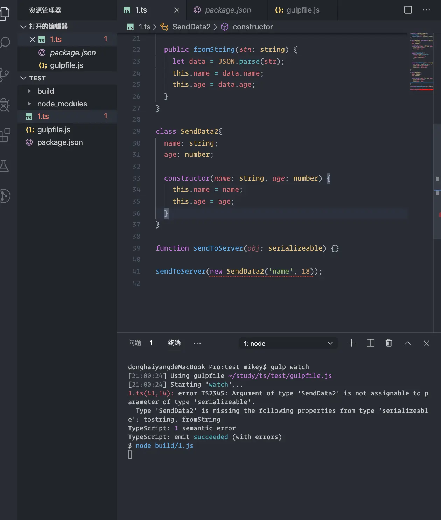Click the 1.ts breadcrumb segment
441x520 pixels.
144,27
